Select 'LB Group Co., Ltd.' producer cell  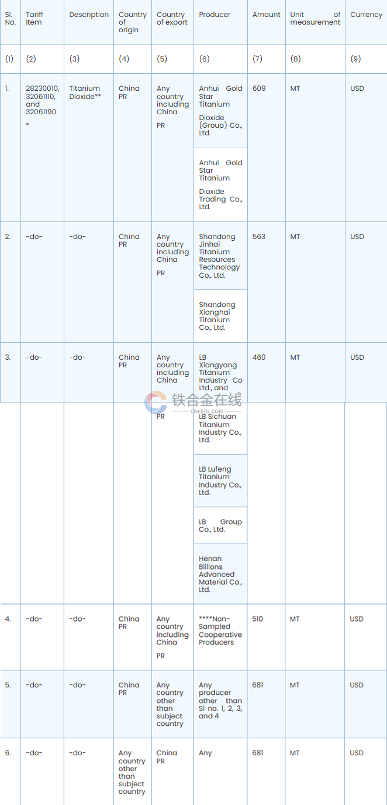(x=220, y=526)
